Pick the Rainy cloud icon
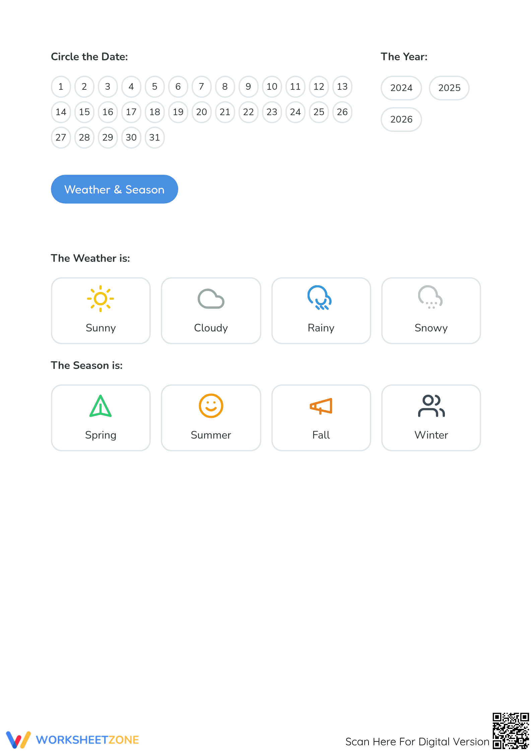The height and width of the screenshot is (752, 532). tap(320, 298)
